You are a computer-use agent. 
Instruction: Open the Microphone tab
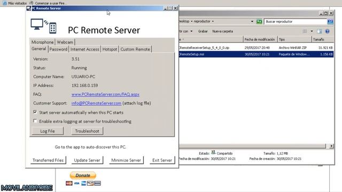(42, 42)
